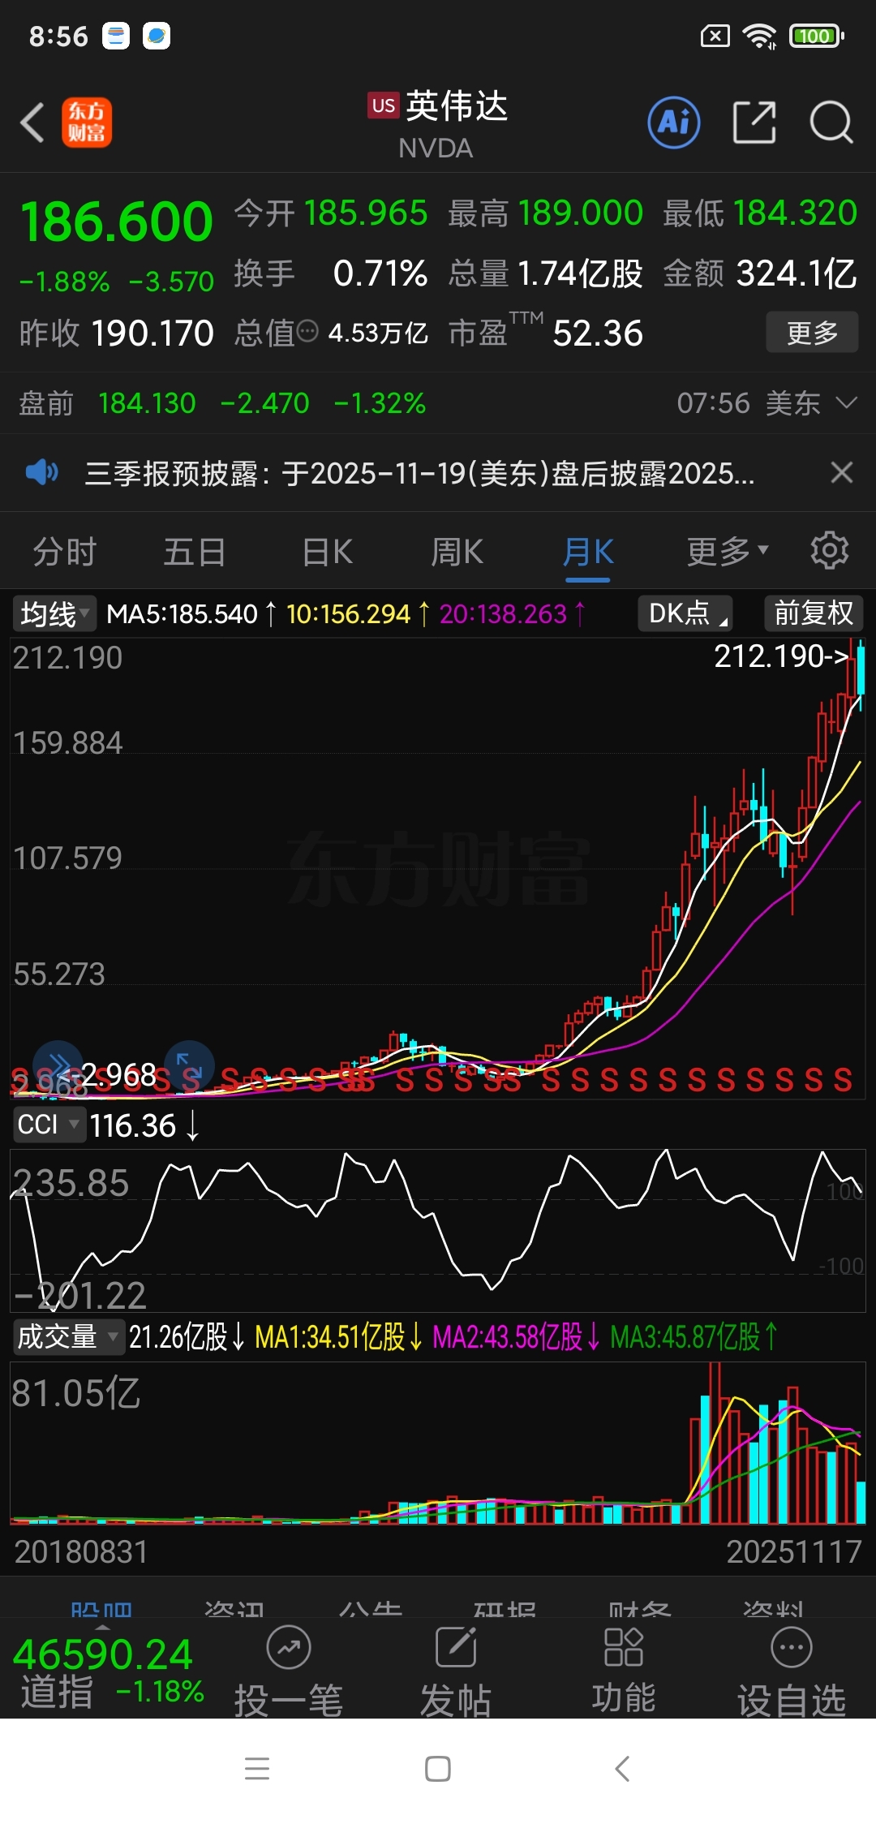Tap the Wi-Fi status icon
This screenshot has width=876, height=1824.
(x=760, y=36)
